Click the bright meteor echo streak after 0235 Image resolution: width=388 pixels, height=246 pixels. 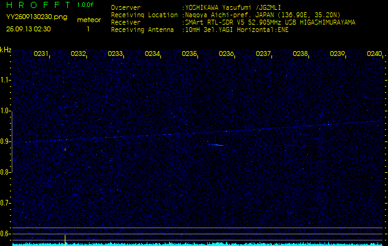[215, 145]
